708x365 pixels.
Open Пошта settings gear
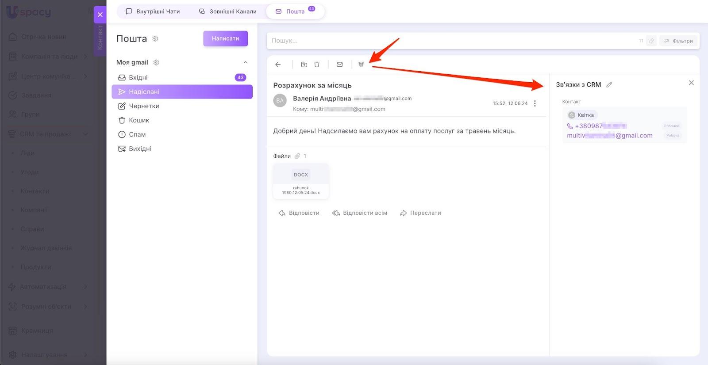(155, 39)
